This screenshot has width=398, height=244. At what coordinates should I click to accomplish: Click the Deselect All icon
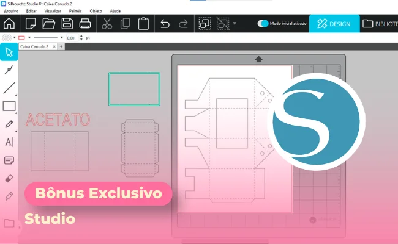(x=223, y=24)
